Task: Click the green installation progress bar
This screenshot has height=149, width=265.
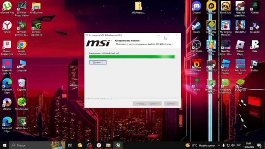Action: click(132, 57)
